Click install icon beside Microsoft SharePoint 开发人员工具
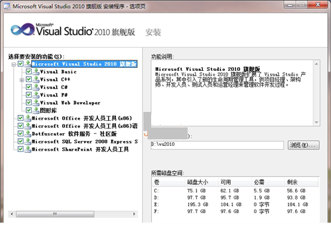The width and height of the screenshot is (331, 231). point(27,149)
